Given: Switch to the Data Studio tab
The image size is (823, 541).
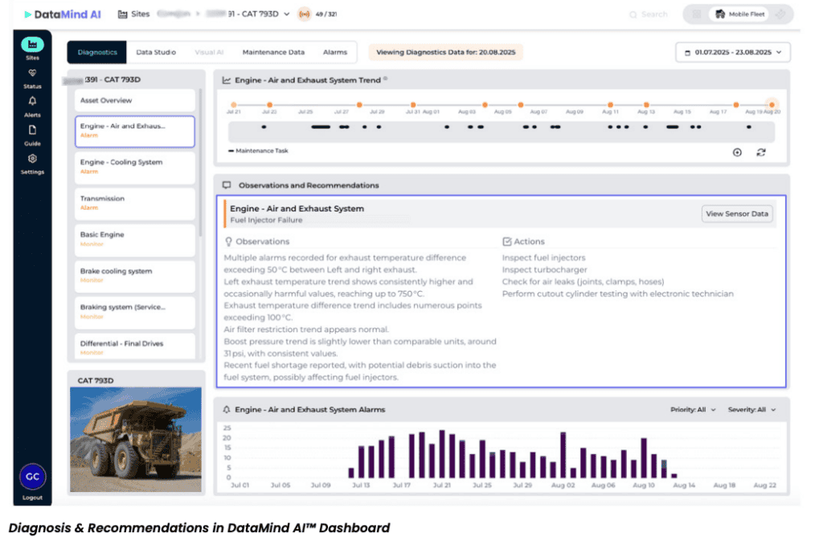Looking at the screenshot, I should click(x=156, y=52).
